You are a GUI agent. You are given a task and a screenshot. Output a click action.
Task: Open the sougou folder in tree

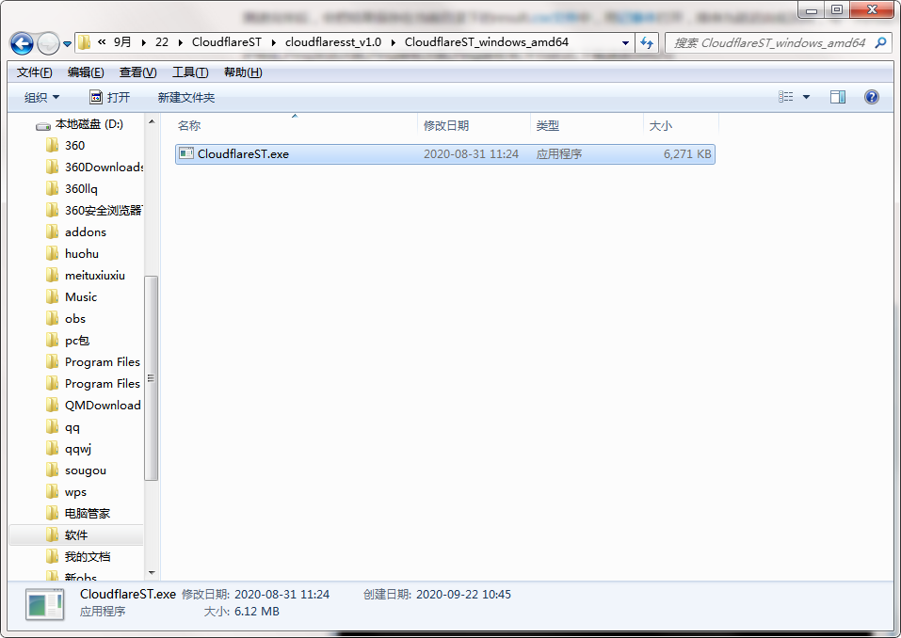[76, 471]
